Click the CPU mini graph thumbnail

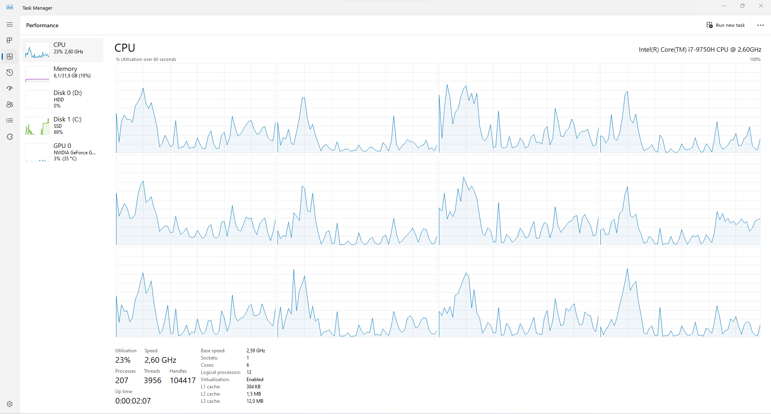coord(37,50)
